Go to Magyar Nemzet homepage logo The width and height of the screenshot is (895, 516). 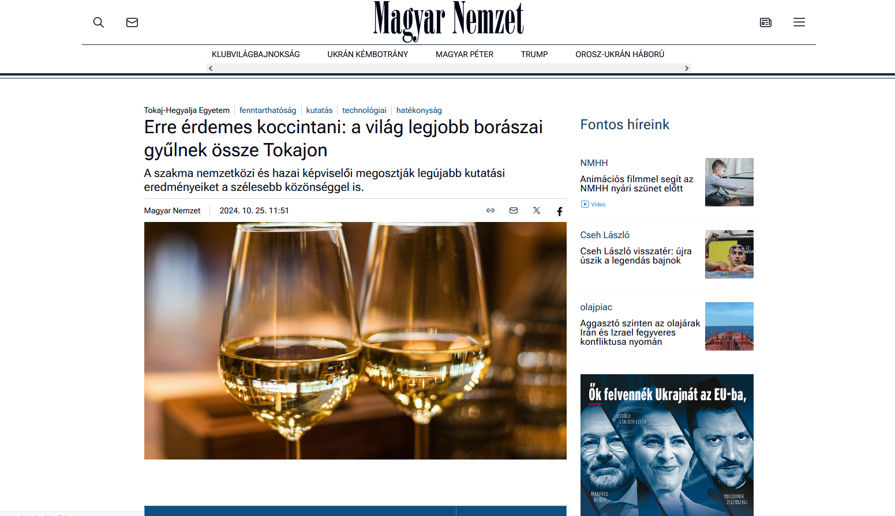point(448,22)
